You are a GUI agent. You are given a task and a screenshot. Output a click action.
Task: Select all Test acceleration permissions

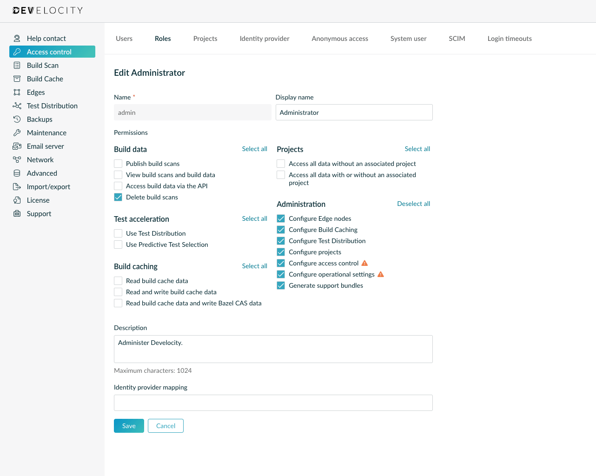[x=254, y=218]
